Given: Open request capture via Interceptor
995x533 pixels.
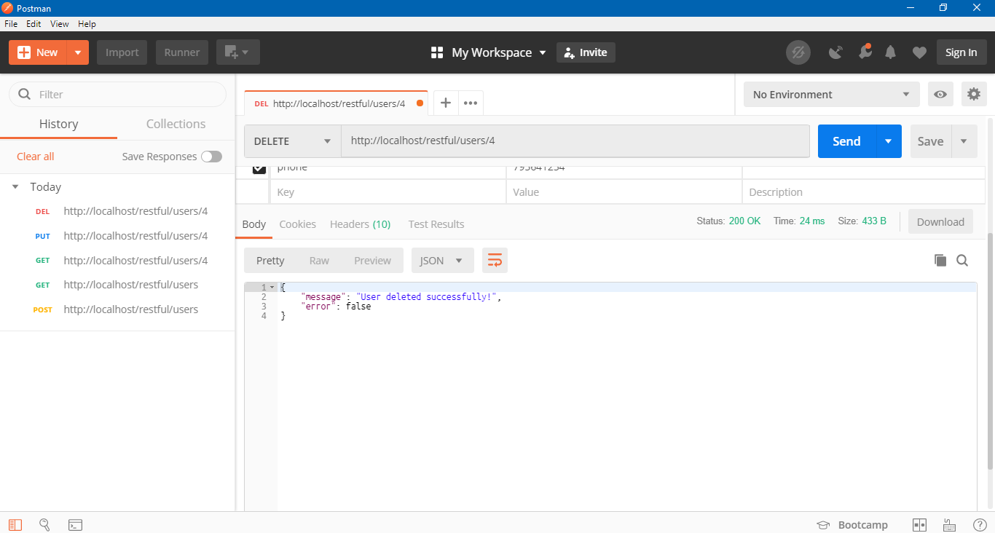Looking at the screenshot, I should coord(836,52).
